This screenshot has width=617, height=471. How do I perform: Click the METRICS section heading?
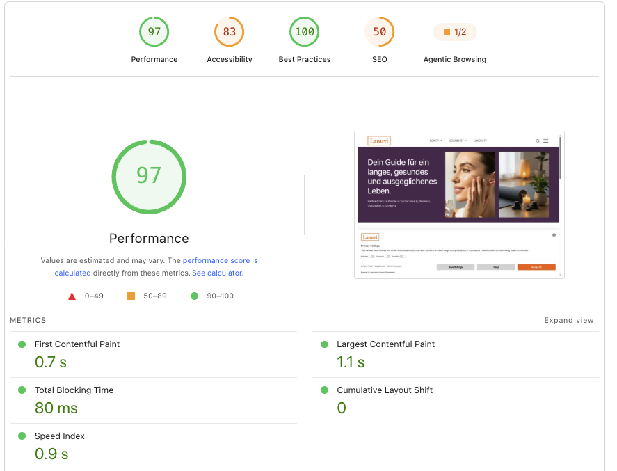click(x=28, y=320)
